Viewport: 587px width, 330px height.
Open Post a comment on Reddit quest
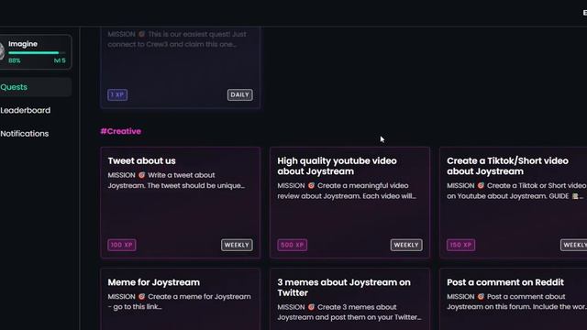click(514, 299)
